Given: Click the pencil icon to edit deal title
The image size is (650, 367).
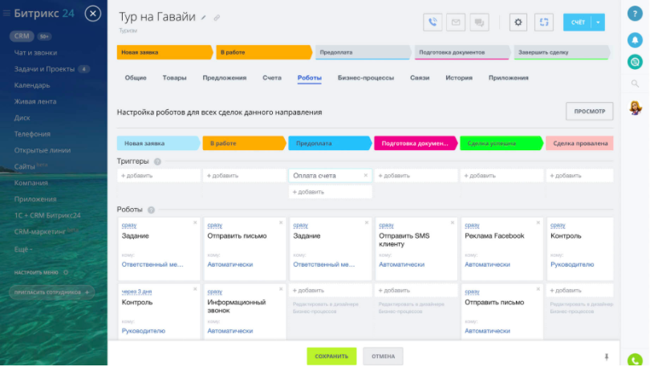Looking at the screenshot, I should (204, 18).
